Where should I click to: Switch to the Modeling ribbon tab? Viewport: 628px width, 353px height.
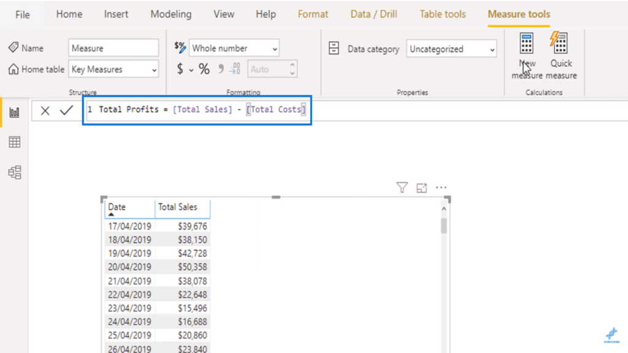coord(171,14)
